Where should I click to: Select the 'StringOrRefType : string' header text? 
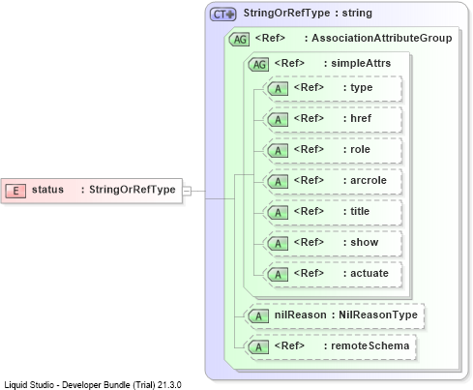(308, 13)
